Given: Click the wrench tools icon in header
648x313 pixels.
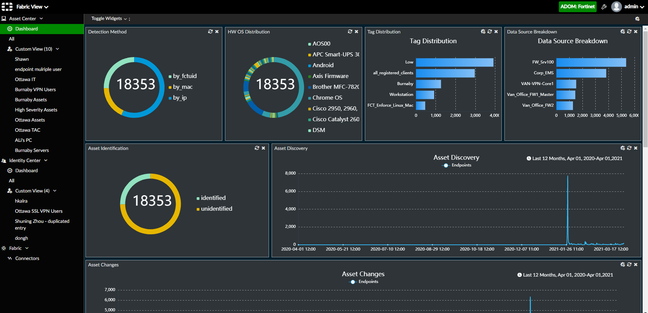Looking at the screenshot, I should [604, 7].
